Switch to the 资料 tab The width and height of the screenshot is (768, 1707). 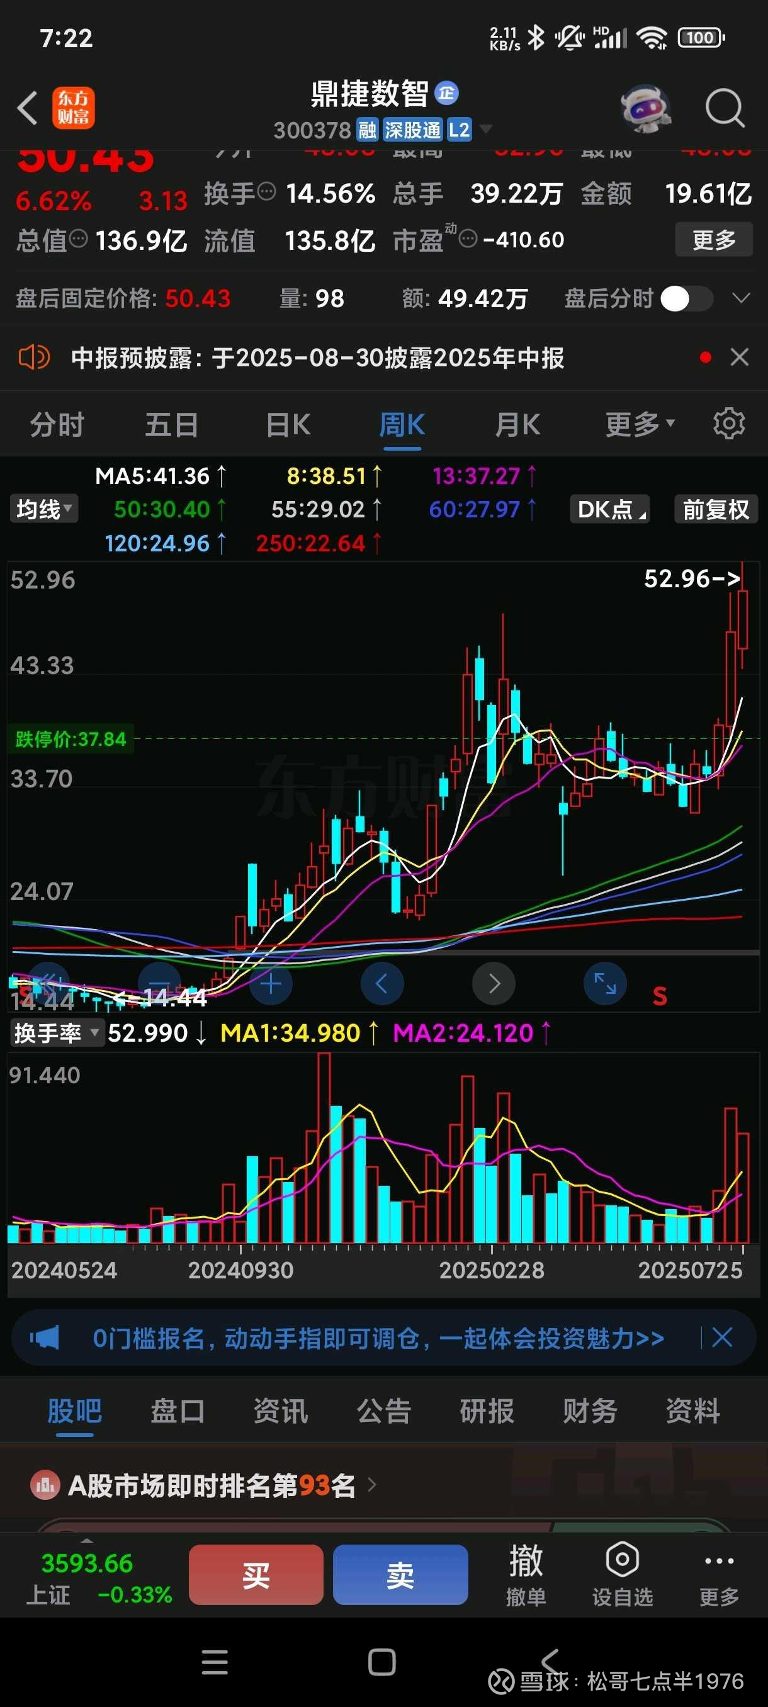pyautogui.click(x=693, y=1411)
